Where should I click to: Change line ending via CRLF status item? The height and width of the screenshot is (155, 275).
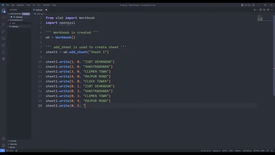(x=231, y=151)
